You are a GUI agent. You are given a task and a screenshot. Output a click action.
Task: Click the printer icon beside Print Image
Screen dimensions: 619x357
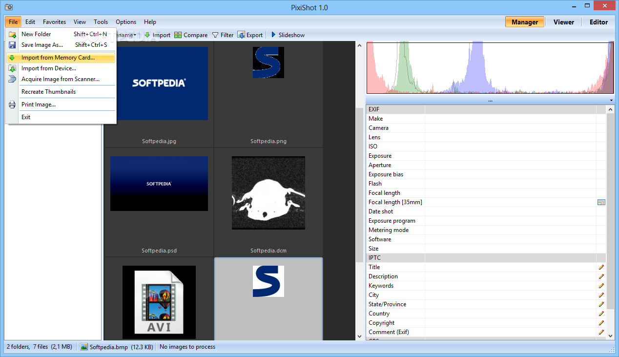click(x=12, y=105)
